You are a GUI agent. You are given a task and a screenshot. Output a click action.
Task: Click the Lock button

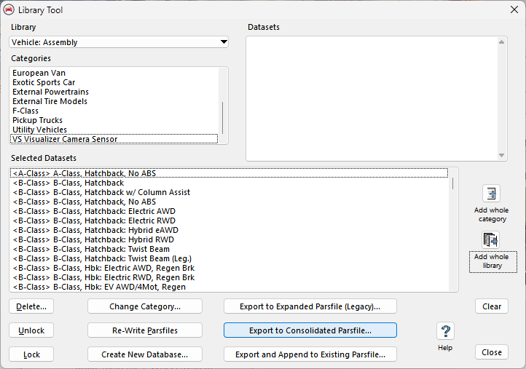31,354
